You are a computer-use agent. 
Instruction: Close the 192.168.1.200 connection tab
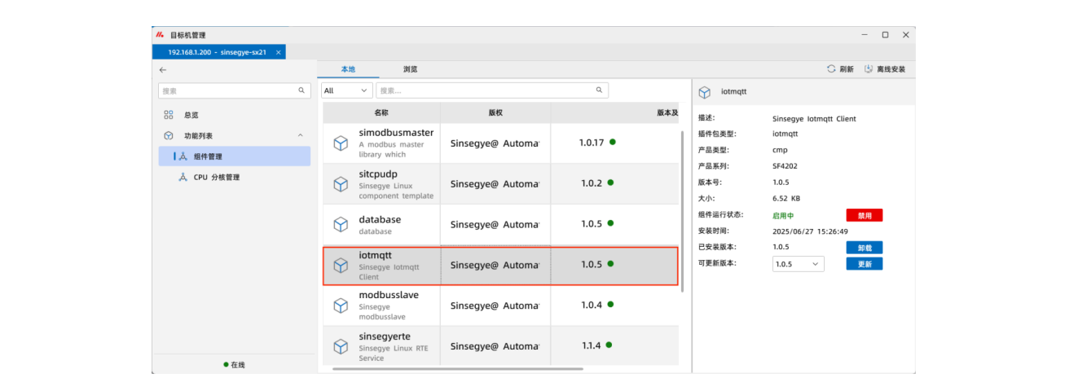[278, 52]
